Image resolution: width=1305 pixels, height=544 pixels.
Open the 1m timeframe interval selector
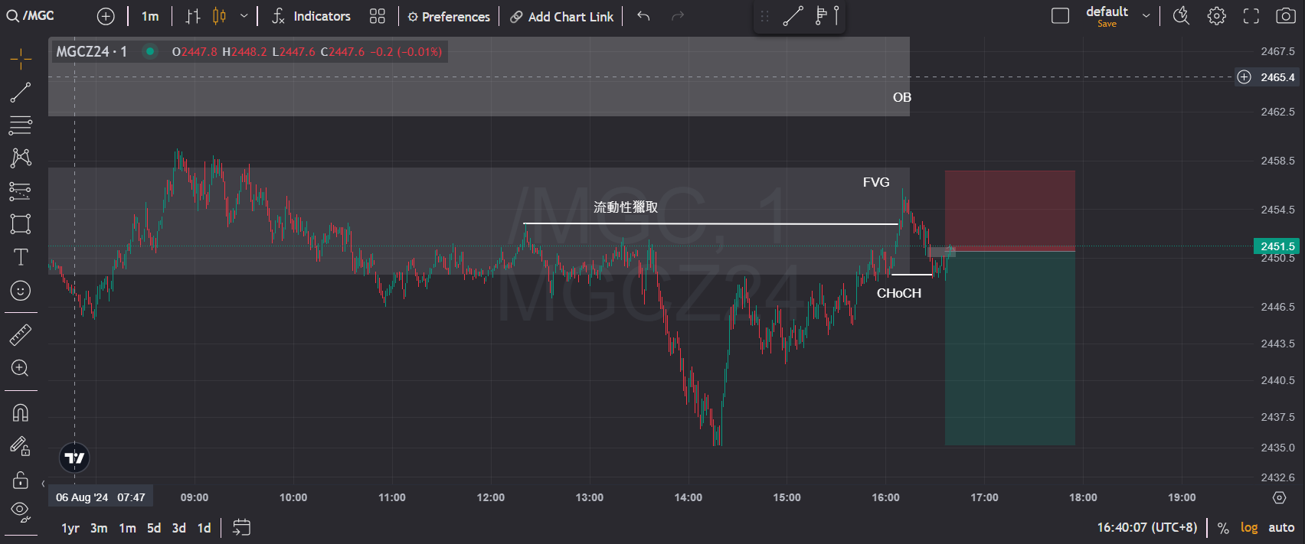(x=150, y=16)
